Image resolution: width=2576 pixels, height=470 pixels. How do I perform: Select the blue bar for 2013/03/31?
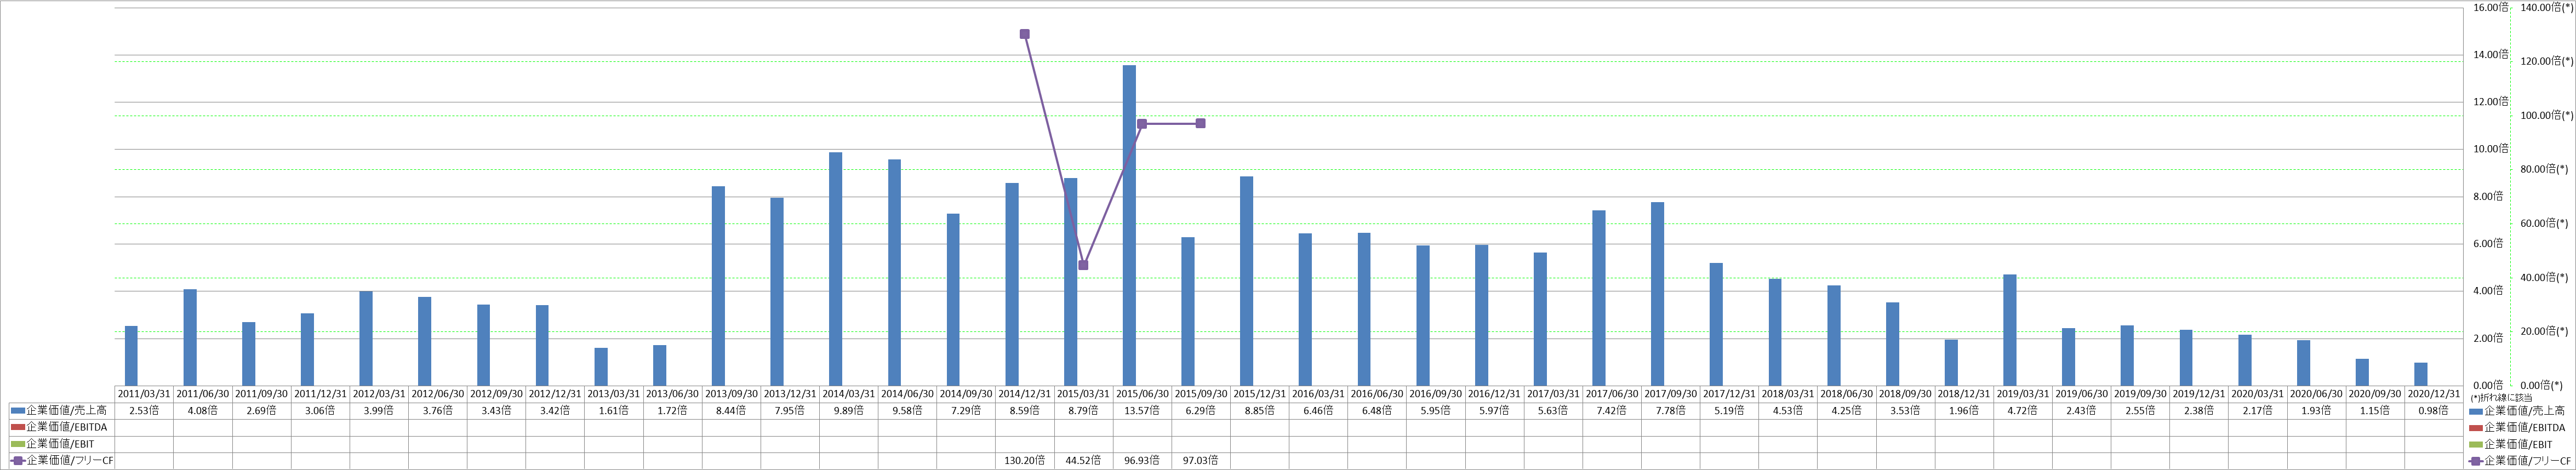pos(601,366)
